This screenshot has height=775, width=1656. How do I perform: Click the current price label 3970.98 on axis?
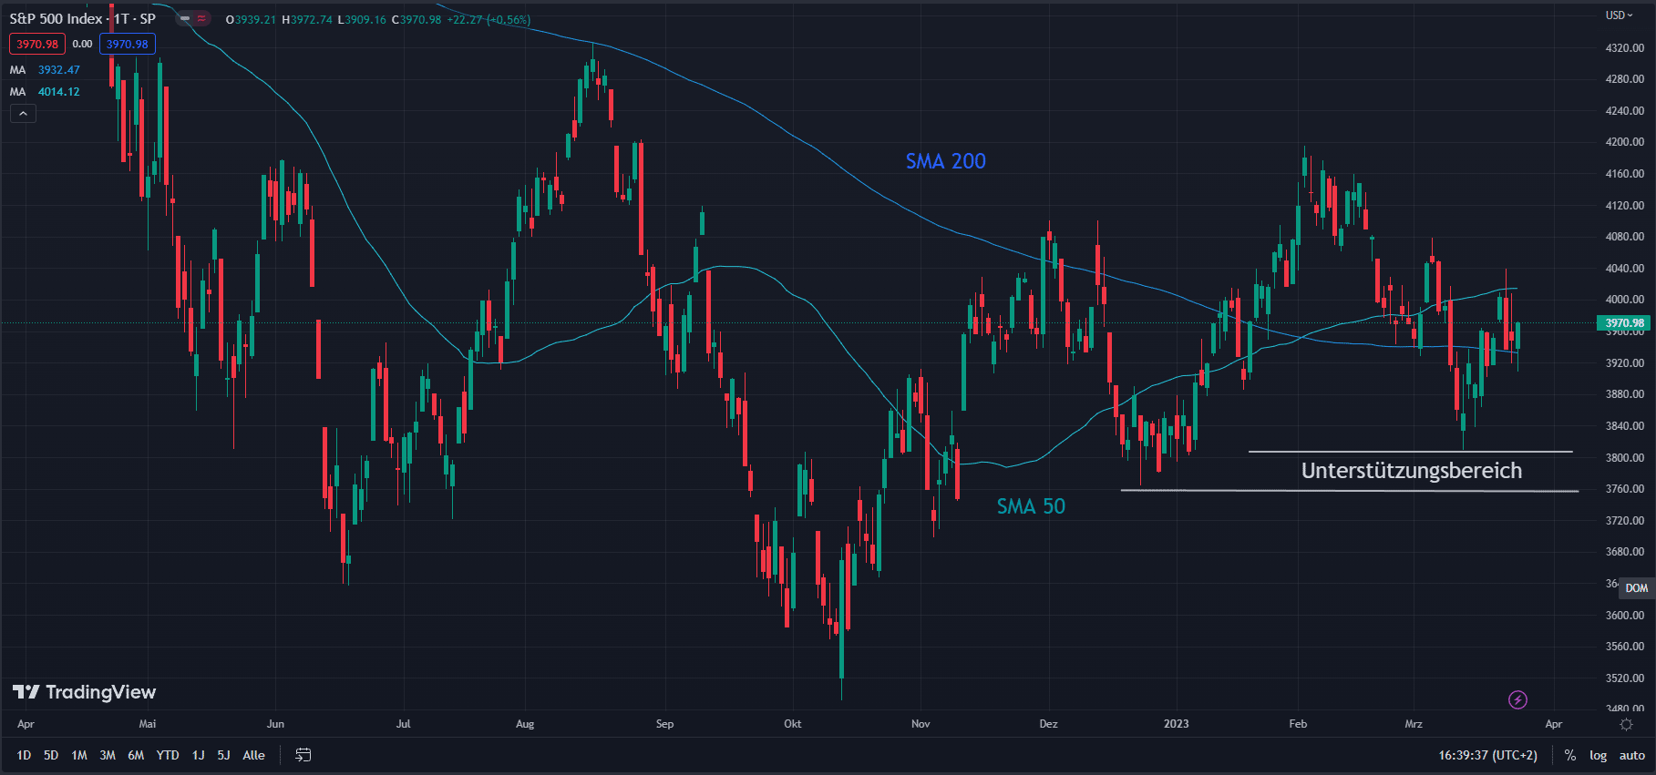(x=1625, y=322)
